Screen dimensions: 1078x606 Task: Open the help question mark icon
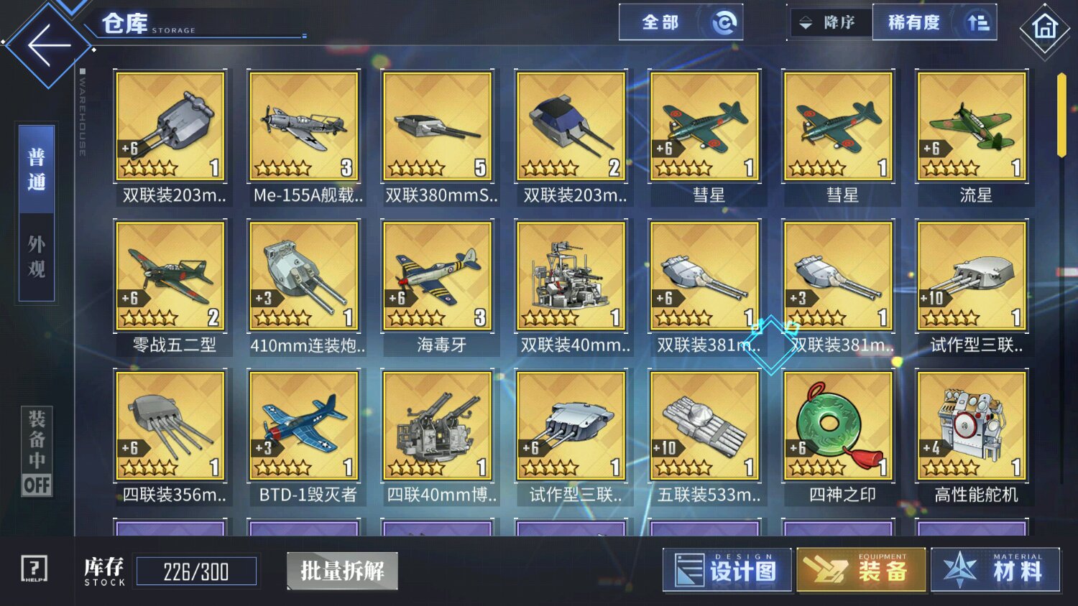click(x=34, y=569)
